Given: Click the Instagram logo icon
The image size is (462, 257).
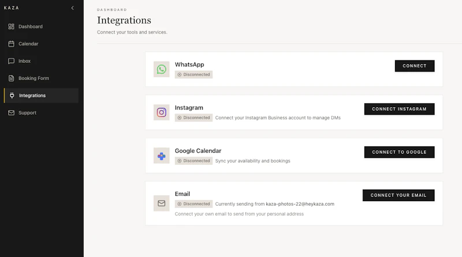Looking at the screenshot, I should (x=162, y=112).
